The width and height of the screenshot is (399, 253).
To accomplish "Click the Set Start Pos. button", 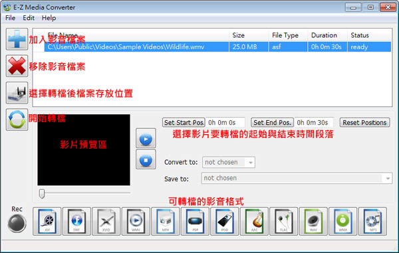I will coord(184,122).
